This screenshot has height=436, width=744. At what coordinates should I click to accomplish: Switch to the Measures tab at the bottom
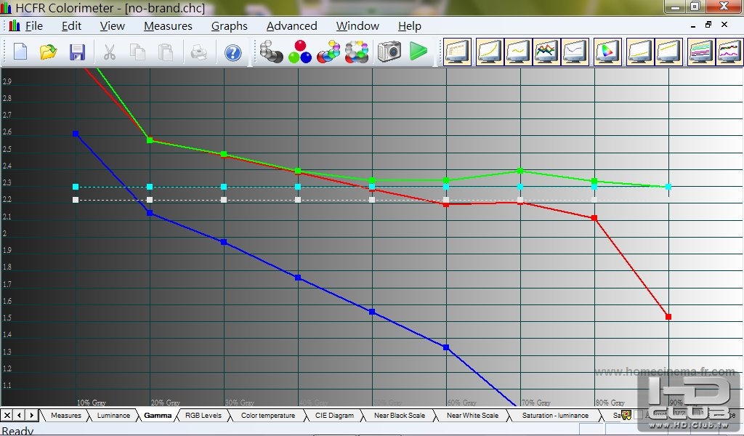point(66,415)
